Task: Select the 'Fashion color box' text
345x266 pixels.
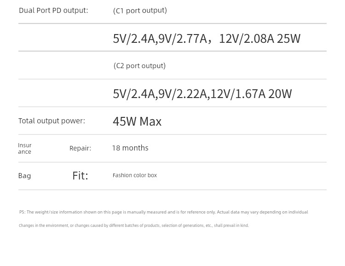Action: pos(135,175)
